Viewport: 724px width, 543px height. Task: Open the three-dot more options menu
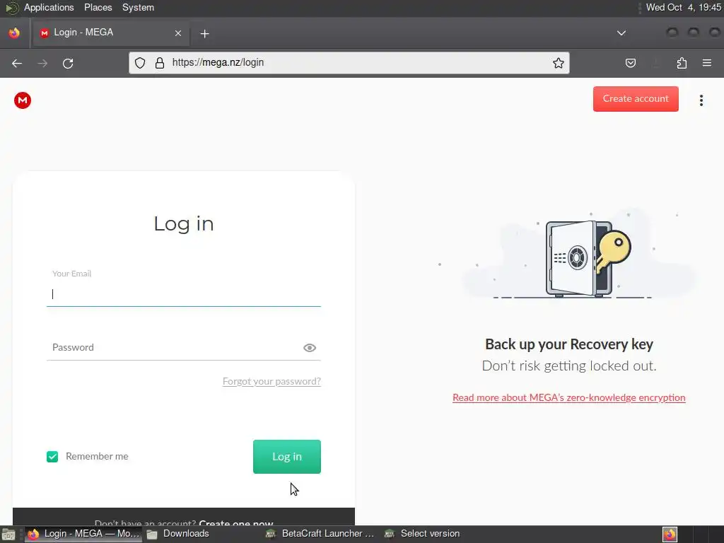(701, 100)
